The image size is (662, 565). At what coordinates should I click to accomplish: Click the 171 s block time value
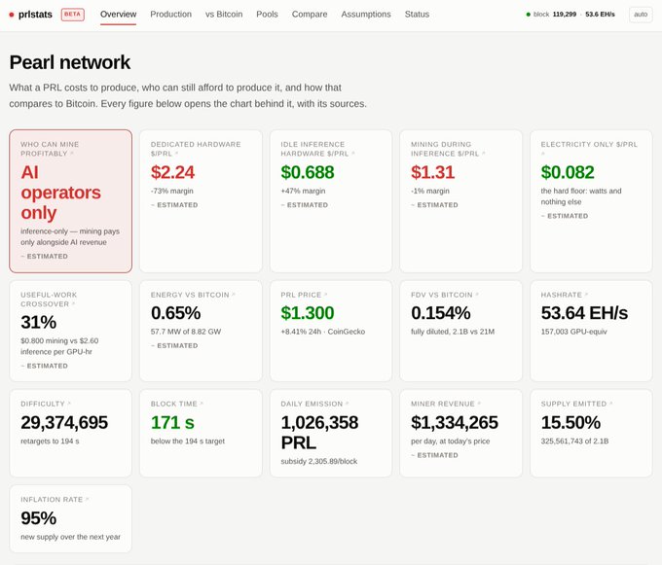coord(172,422)
